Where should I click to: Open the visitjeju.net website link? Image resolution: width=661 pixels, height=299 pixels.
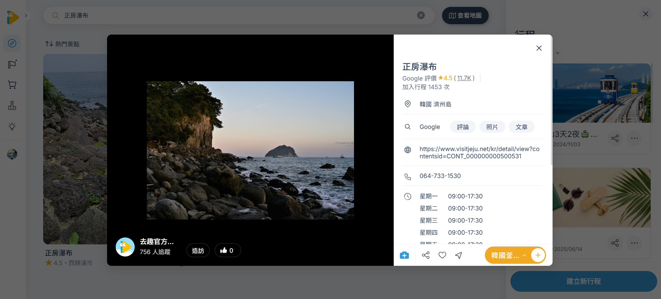tap(479, 152)
